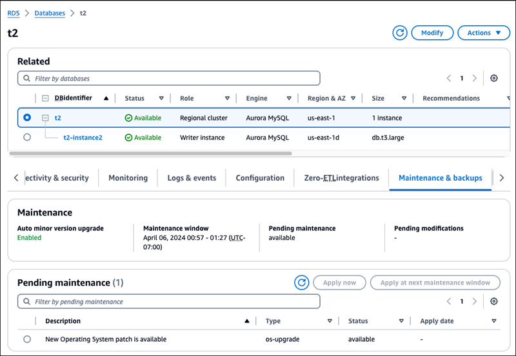This screenshot has height=356, width=516.
Task: Go to previous page in Pending maintenance
Action: 449,301
